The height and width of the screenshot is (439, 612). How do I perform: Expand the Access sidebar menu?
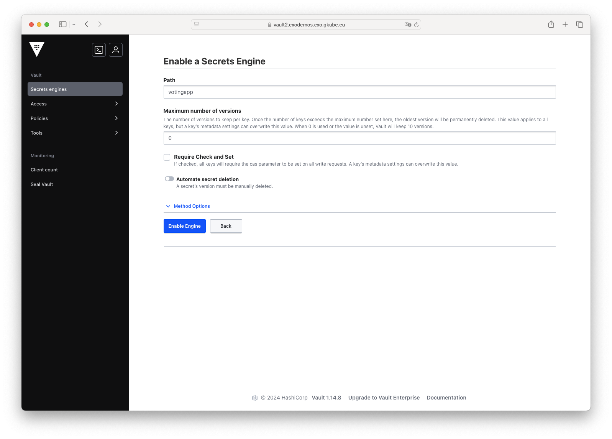tap(75, 104)
